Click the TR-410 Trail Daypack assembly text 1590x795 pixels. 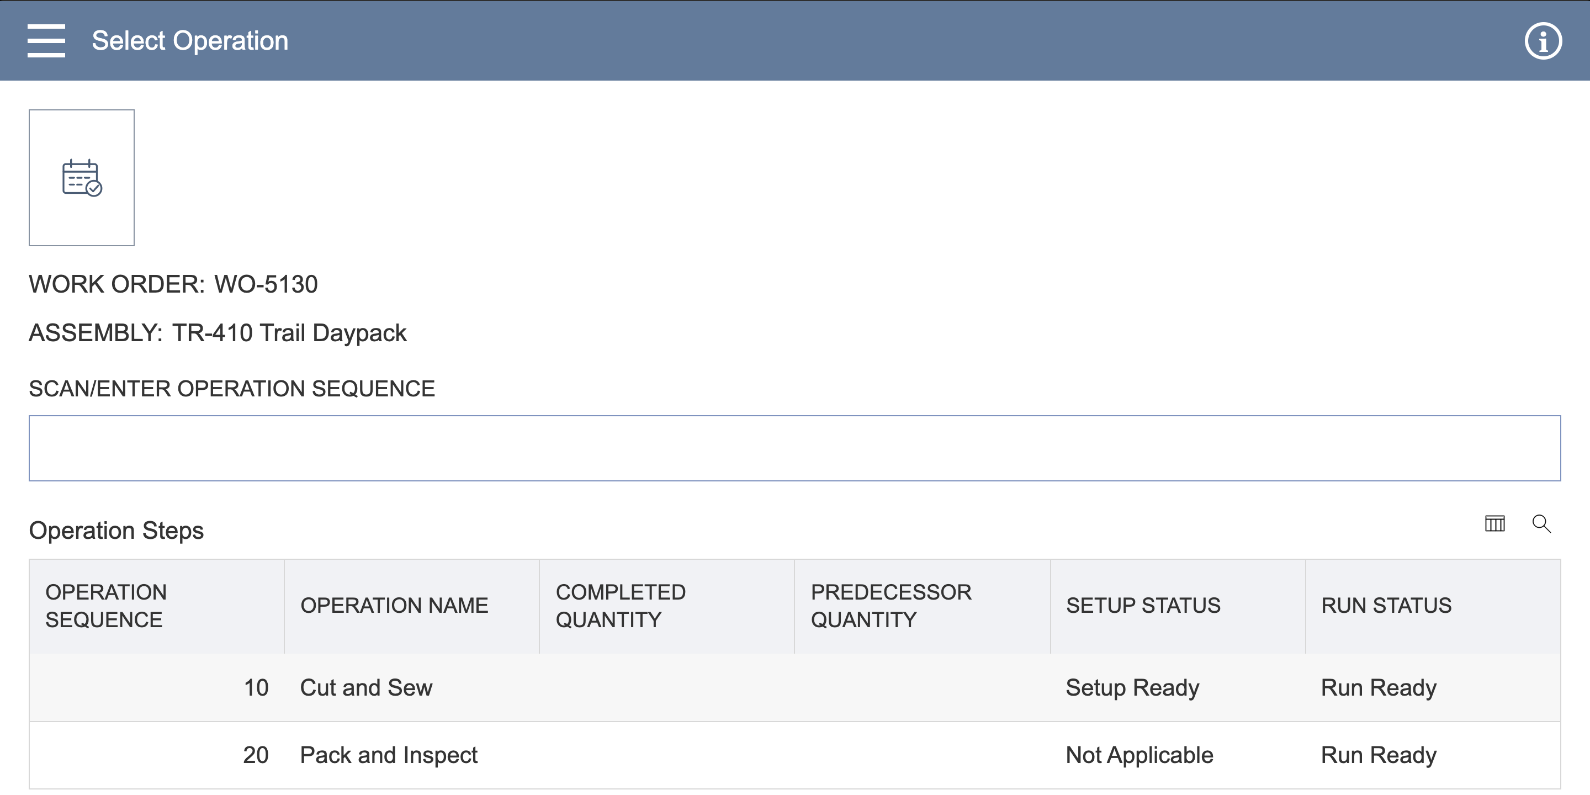[x=289, y=333]
